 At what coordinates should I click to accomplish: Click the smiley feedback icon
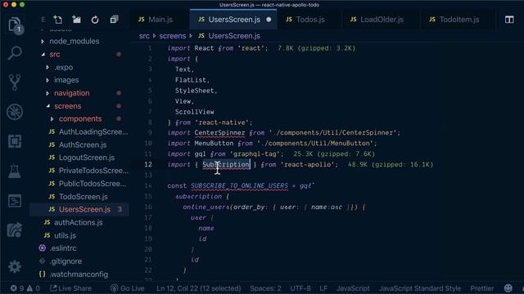(508, 288)
